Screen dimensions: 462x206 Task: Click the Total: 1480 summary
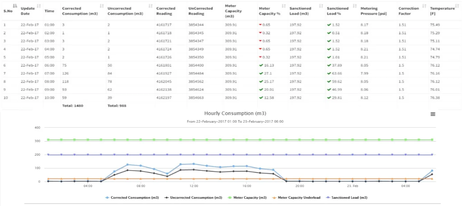73,106
